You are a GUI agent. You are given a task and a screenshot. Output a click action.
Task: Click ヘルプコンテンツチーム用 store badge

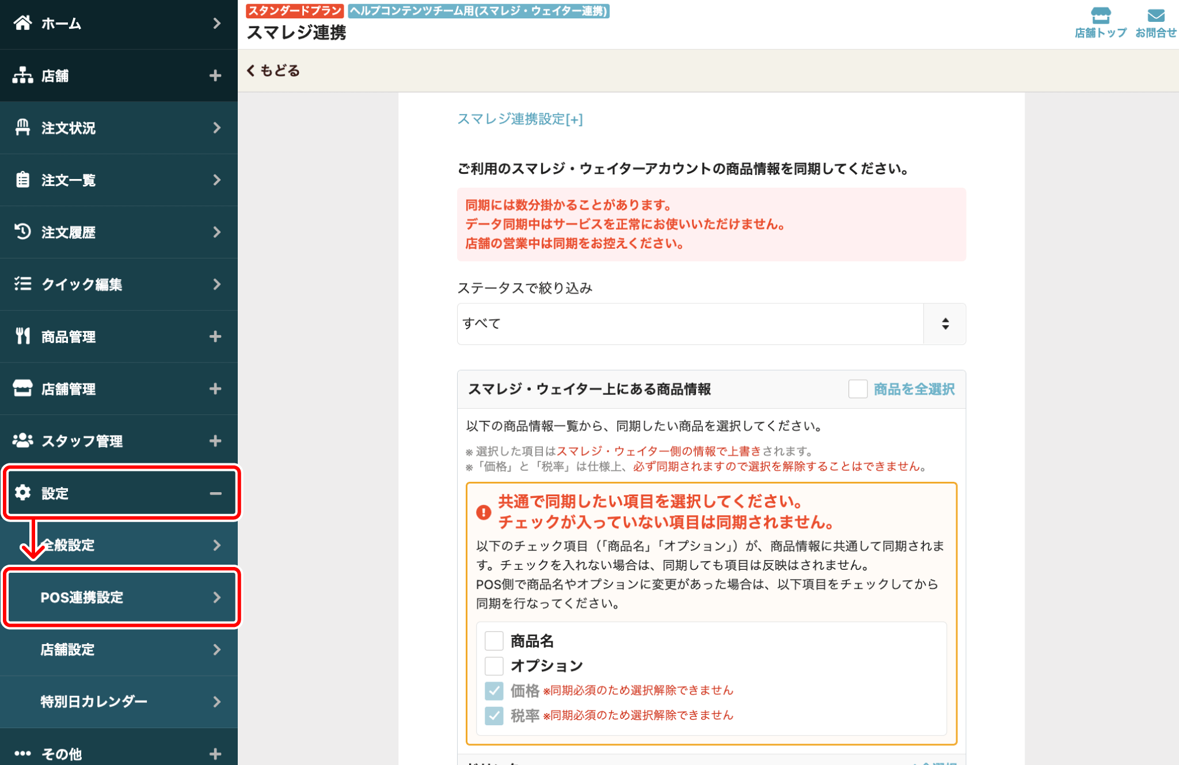coord(479,10)
